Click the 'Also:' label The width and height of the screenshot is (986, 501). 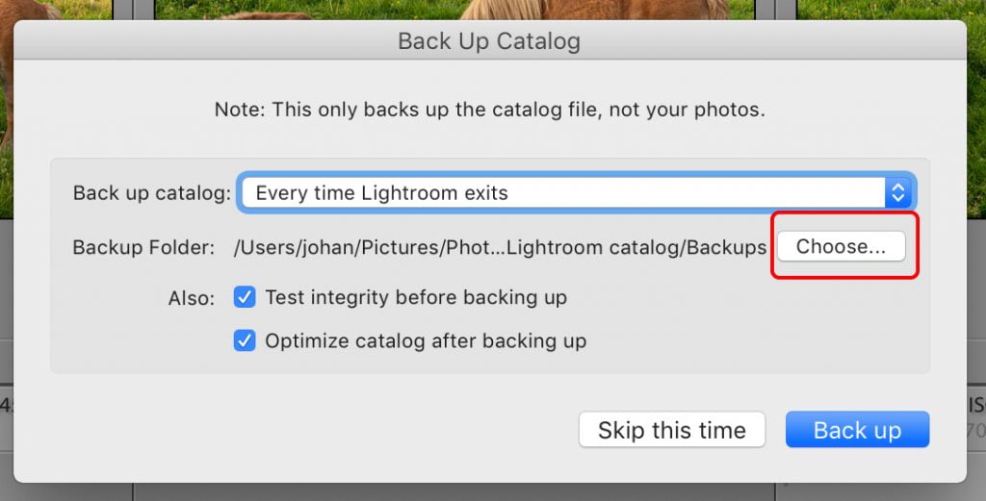pyautogui.click(x=192, y=298)
